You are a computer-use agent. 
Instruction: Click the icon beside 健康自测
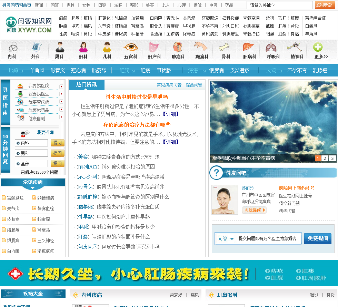point(20,118)
